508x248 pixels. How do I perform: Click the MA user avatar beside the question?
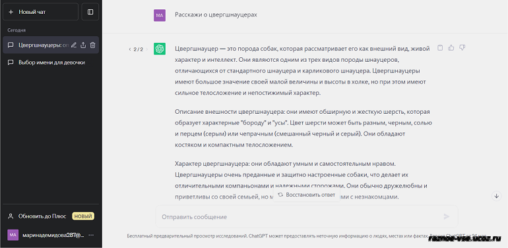(160, 15)
